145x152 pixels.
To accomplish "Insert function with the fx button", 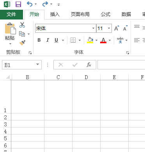I will coord(89,65).
